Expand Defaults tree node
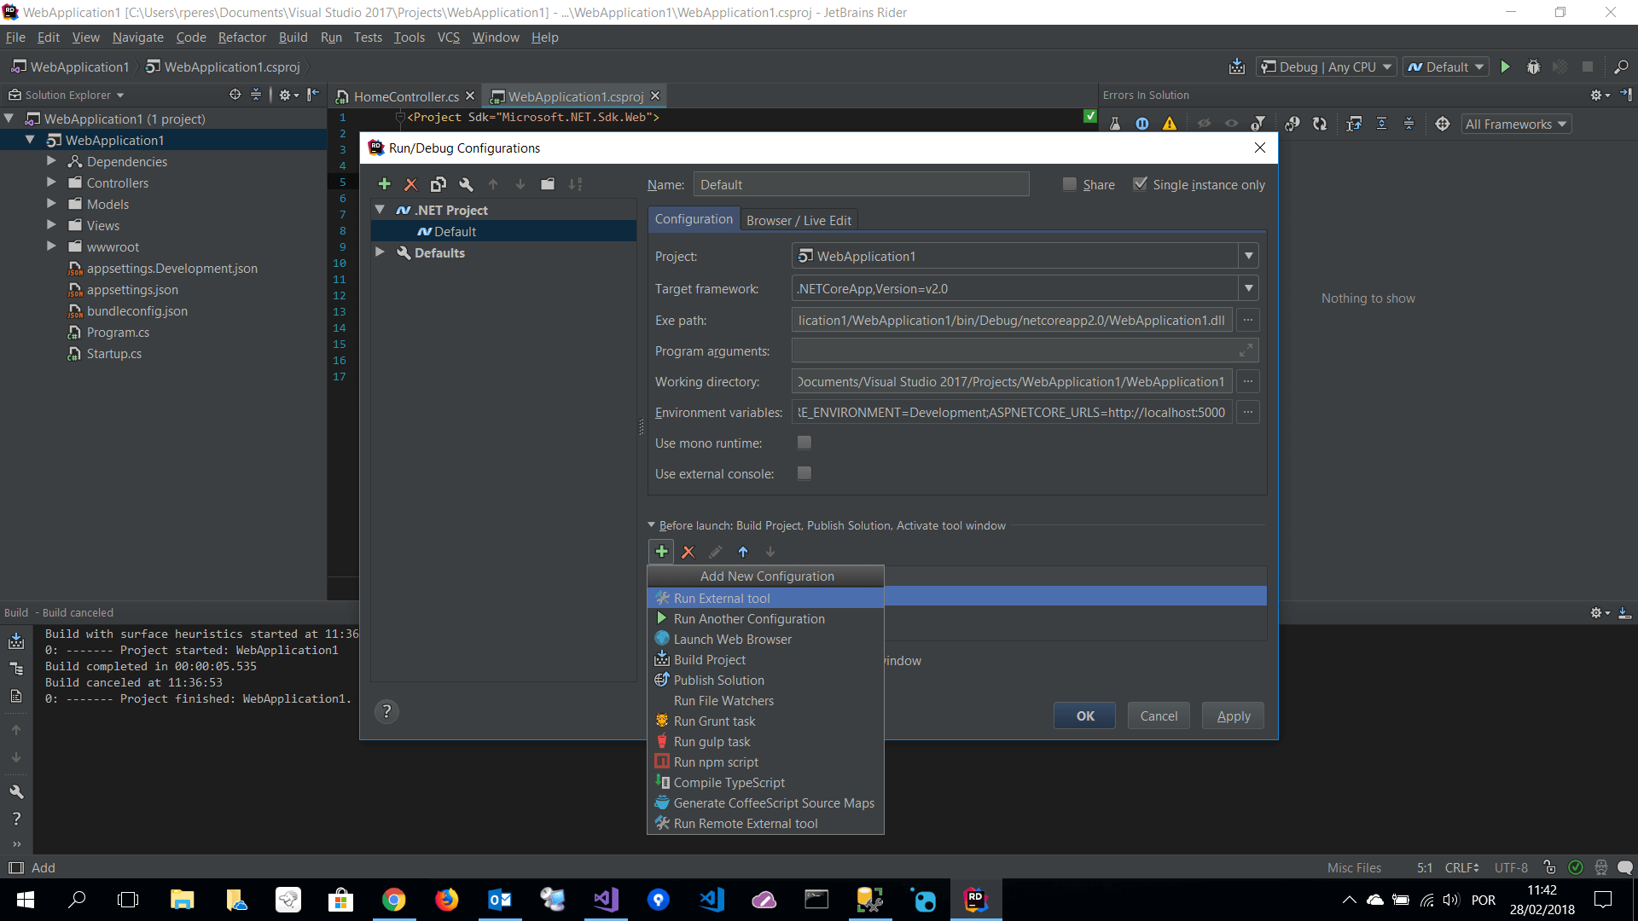Screen dimensions: 1638x921 pyautogui.click(x=380, y=252)
